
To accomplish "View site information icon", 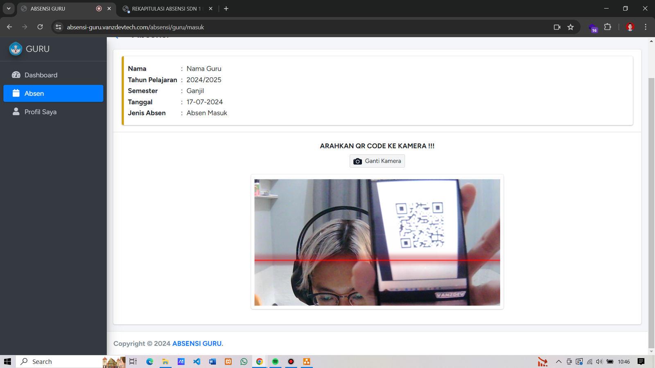I will pos(59,27).
